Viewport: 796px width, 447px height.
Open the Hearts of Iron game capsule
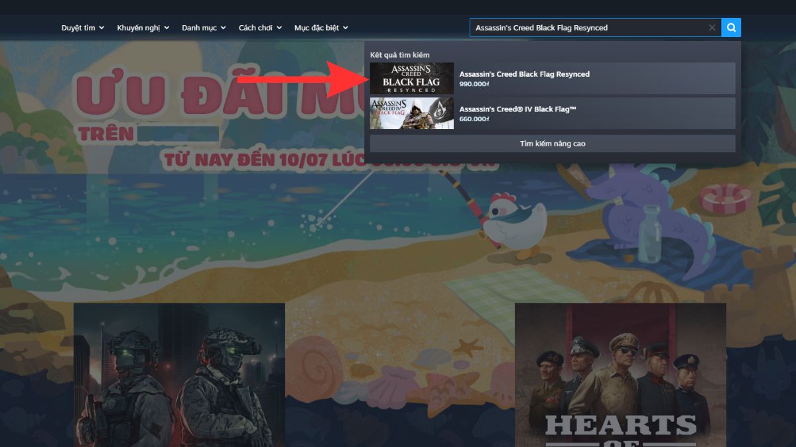point(620,375)
